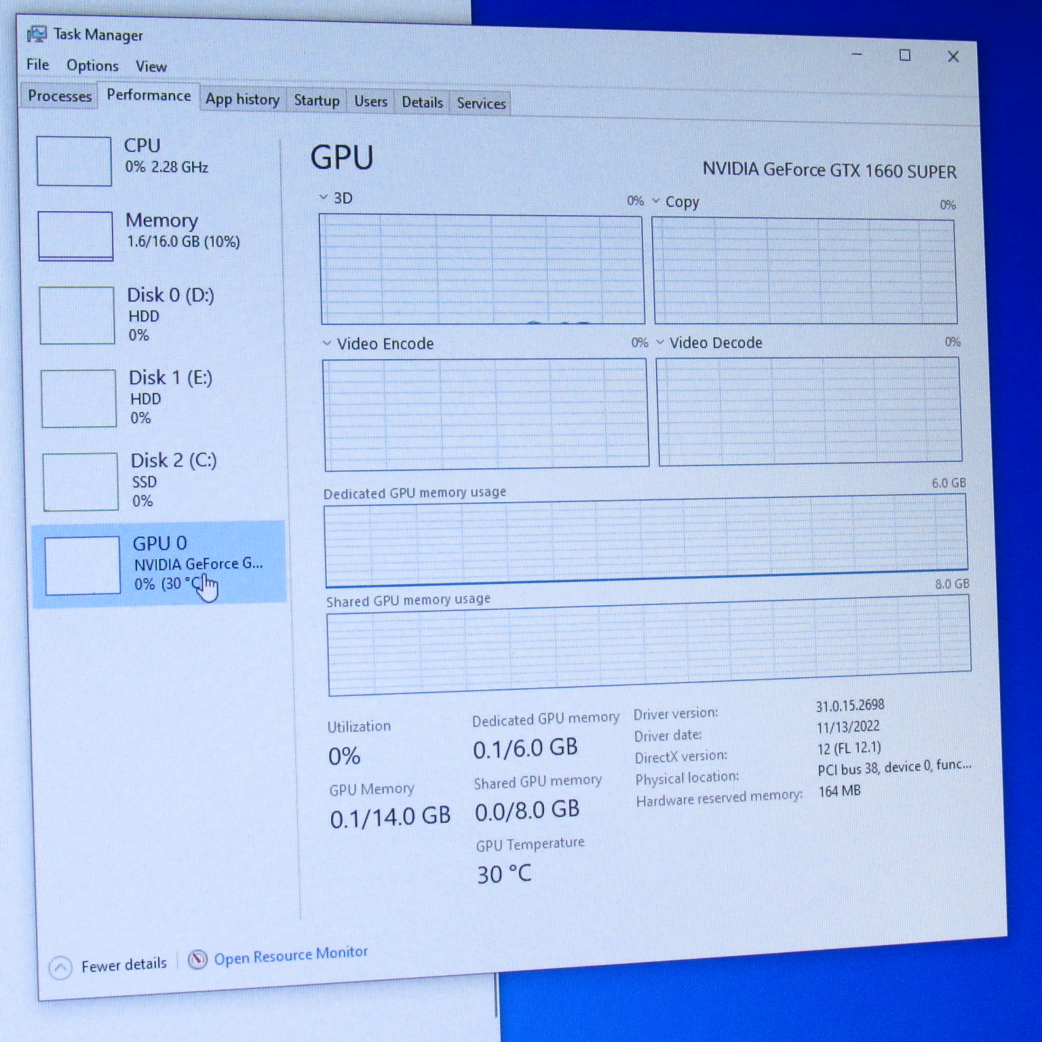Select the Memory graph thumbnail
This screenshot has width=1042, height=1042.
pyautogui.click(x=75, y=235)
